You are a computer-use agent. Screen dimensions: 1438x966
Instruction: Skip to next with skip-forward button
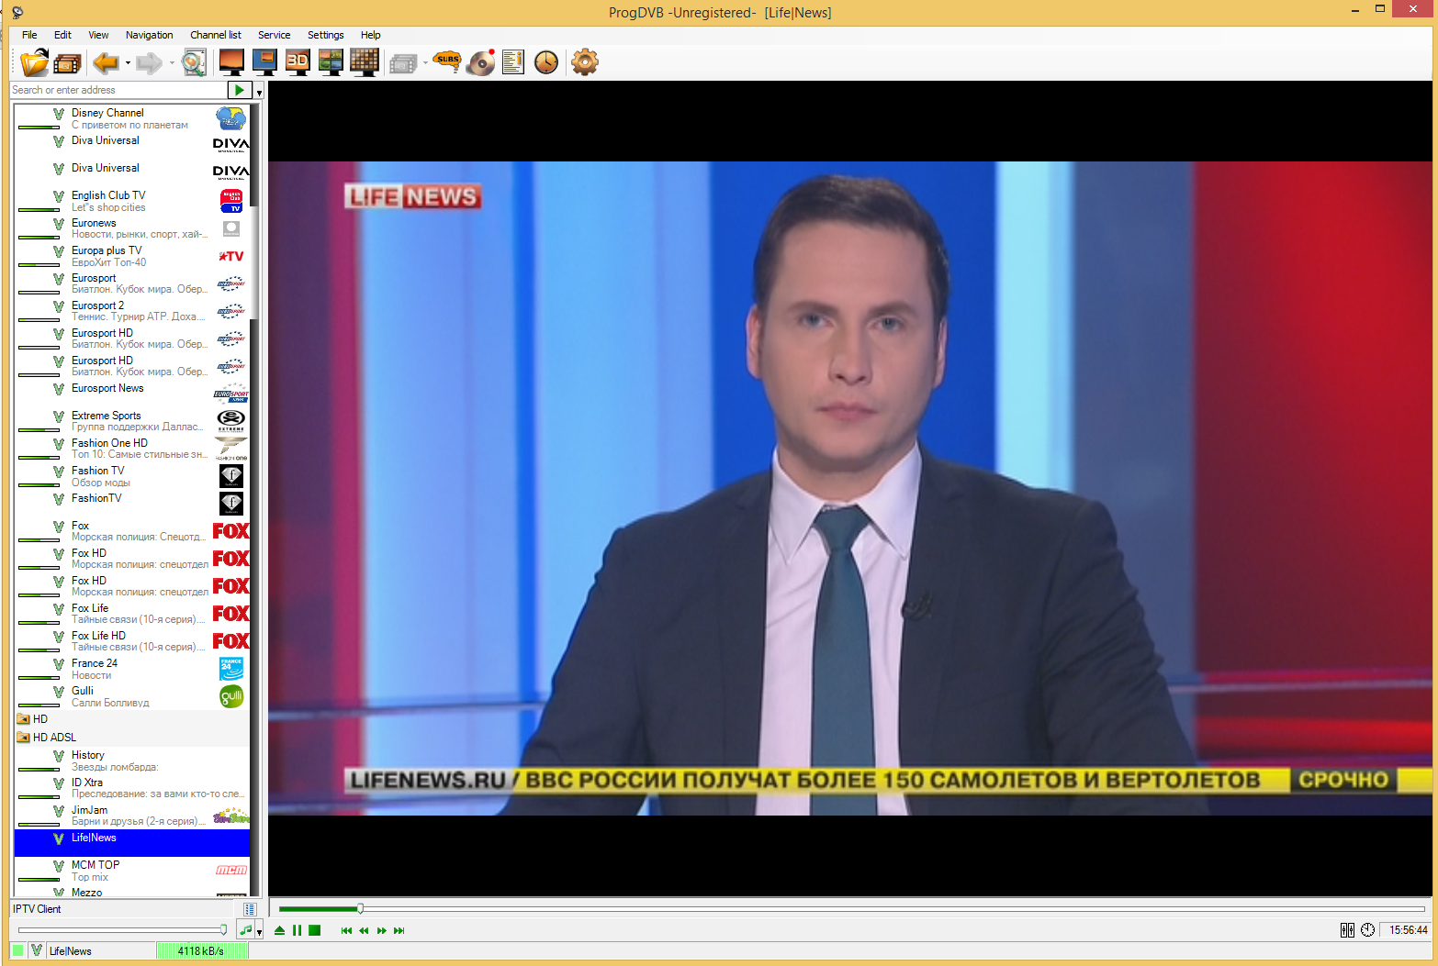(399, 930)
